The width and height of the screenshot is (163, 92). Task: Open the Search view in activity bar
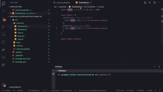[x=4, y=11]
